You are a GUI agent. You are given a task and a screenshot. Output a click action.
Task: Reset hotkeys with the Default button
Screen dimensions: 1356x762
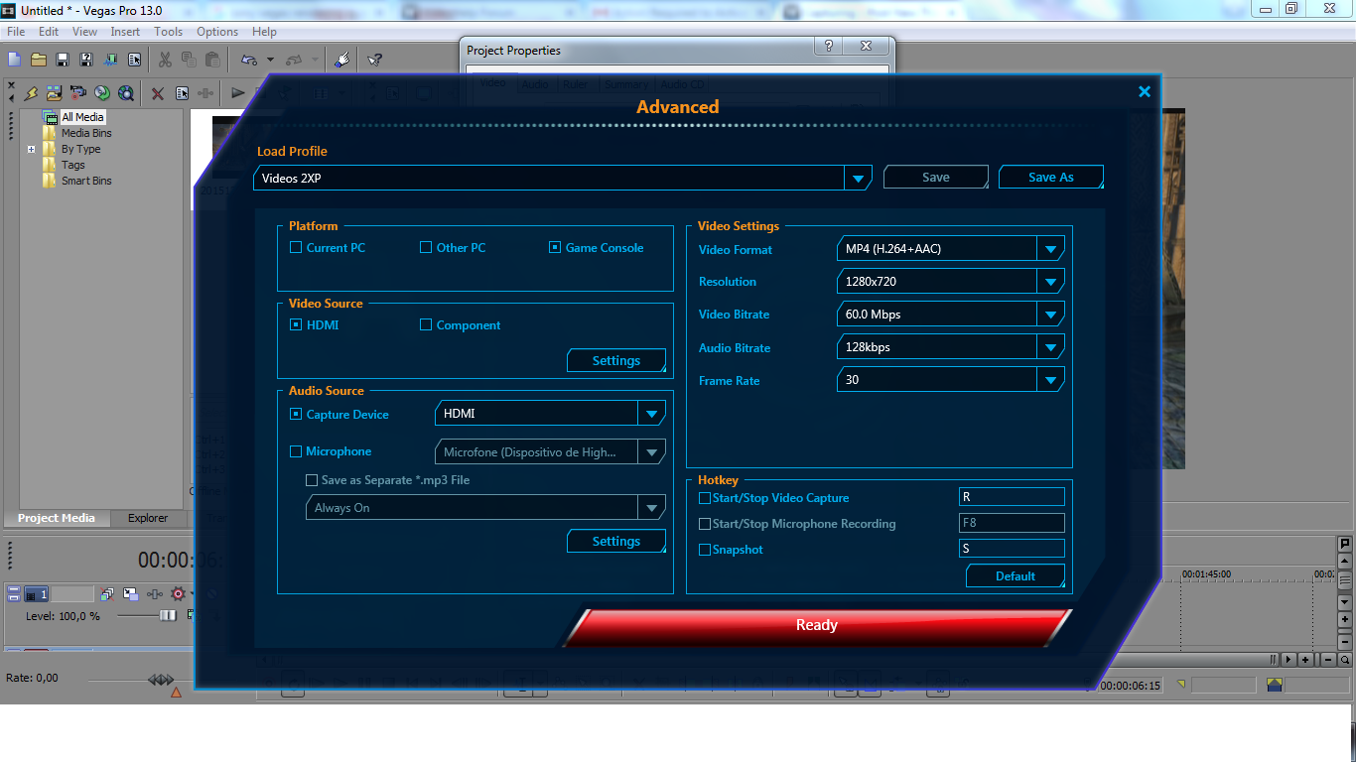[x=1016, y=576]
